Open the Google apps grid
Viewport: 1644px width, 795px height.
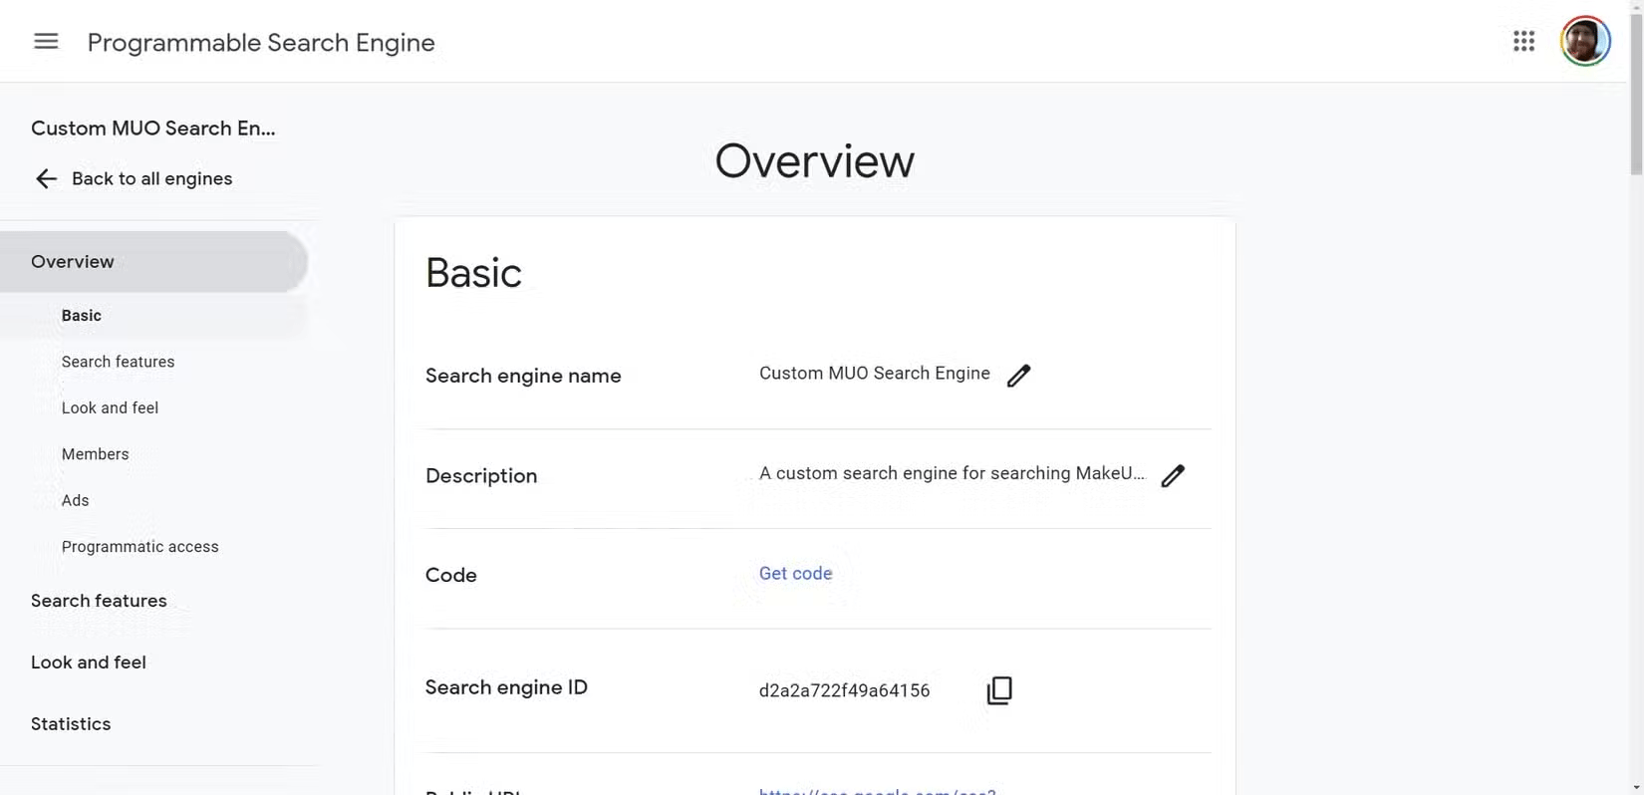coord(1523,41)
